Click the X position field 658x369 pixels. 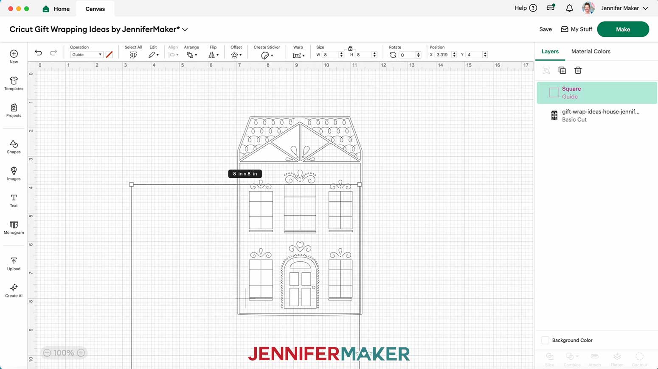[443, 55]
